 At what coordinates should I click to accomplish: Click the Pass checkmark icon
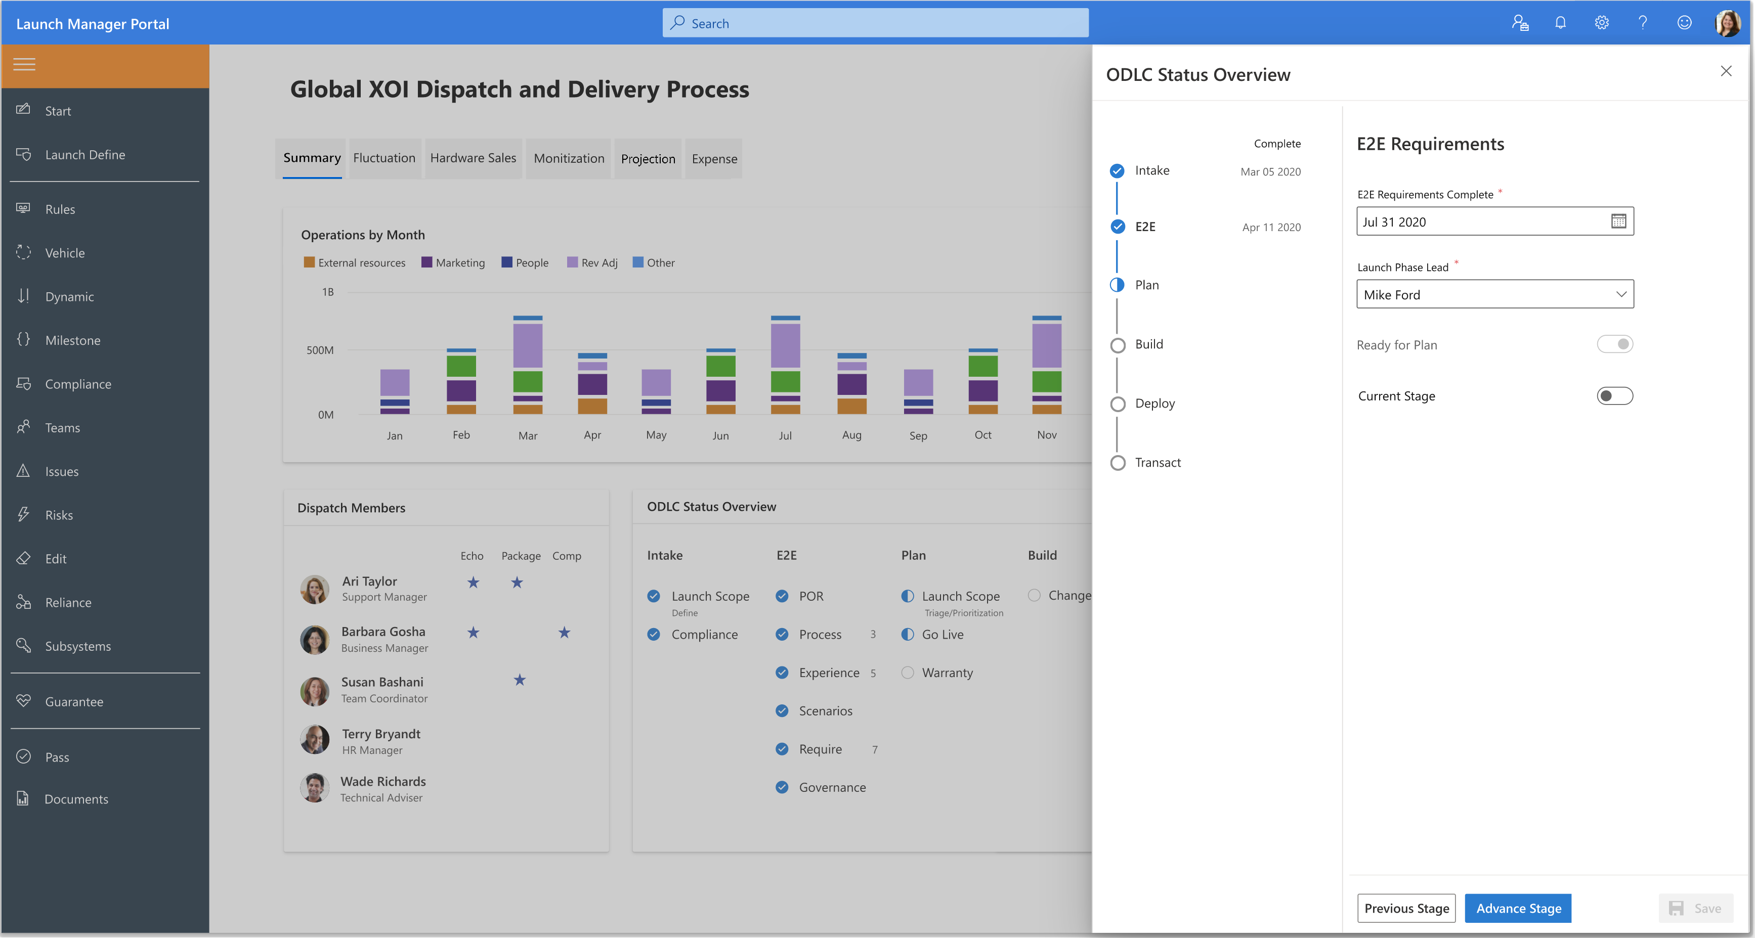point(23,756)
